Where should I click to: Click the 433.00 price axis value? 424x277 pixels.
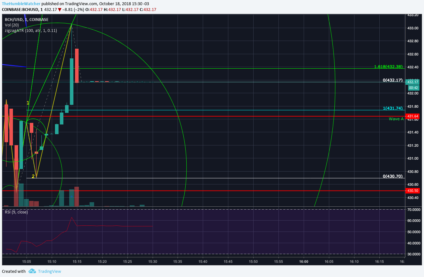pos(413,28)
